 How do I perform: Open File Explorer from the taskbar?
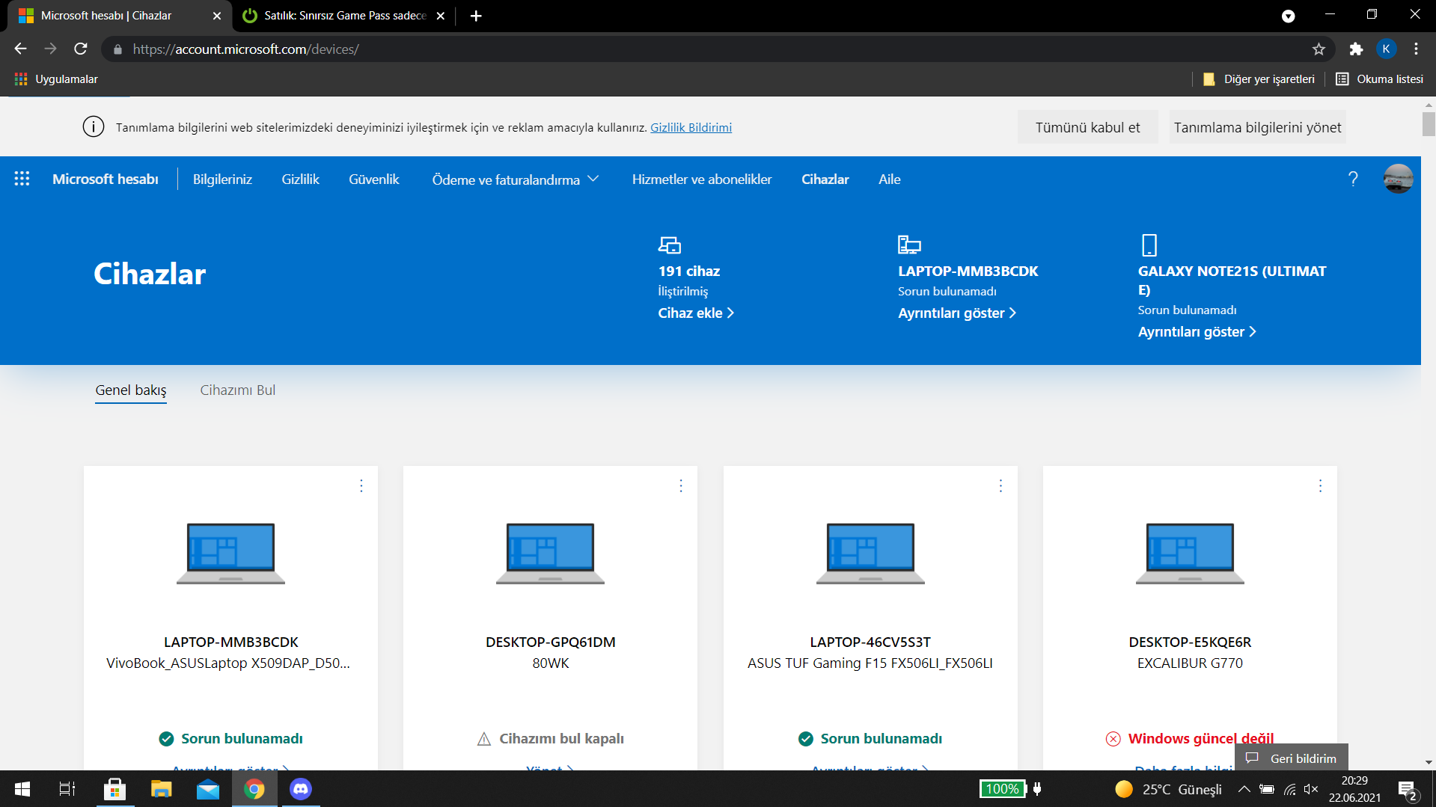(x=161, y=789)
